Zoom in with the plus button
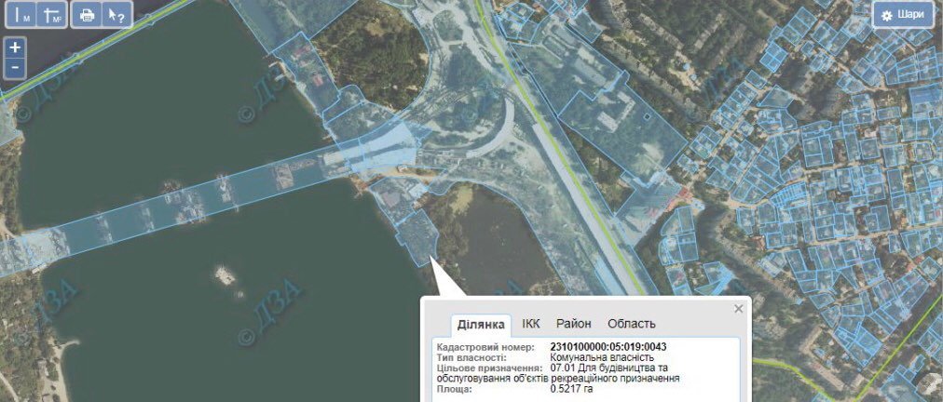Viewport: 943px width, 402px height. [15, 47]
